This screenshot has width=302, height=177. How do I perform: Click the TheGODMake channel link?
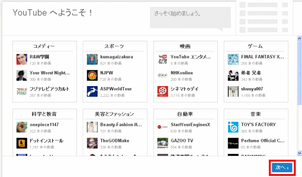point(114,140)
